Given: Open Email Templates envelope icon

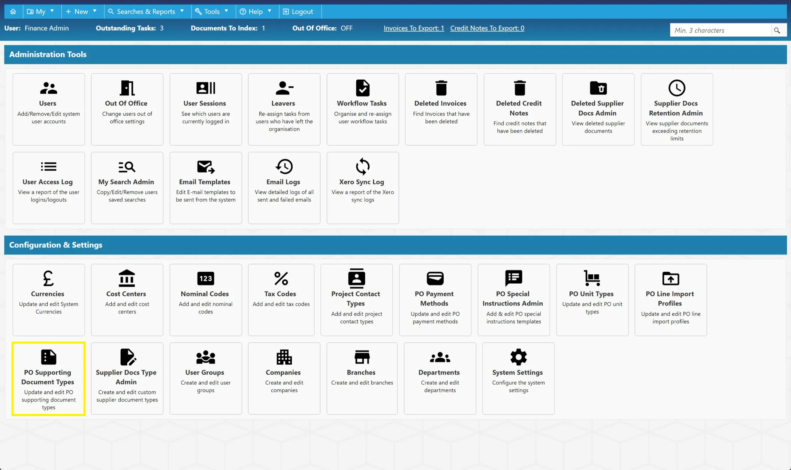Looking at the screenshot, I should click(206, 167).
